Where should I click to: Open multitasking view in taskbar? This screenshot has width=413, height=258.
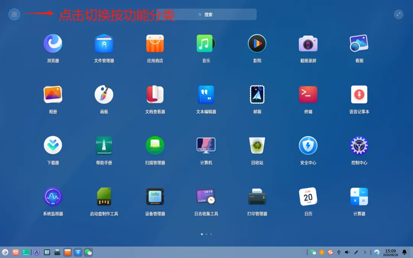click(x=16, y=253)
